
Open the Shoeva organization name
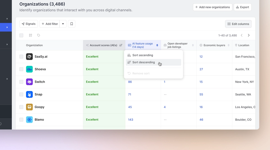click(40, 69)
